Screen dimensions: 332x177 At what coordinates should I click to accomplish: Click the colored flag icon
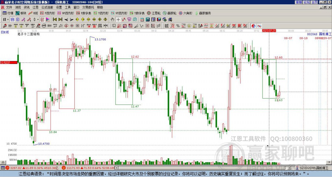(x=48, y=19)
